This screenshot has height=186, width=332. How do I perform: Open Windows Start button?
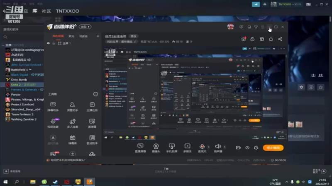[5, 182]
